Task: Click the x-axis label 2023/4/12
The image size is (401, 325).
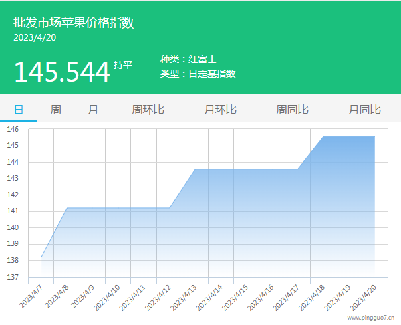Action: point(158,298)
